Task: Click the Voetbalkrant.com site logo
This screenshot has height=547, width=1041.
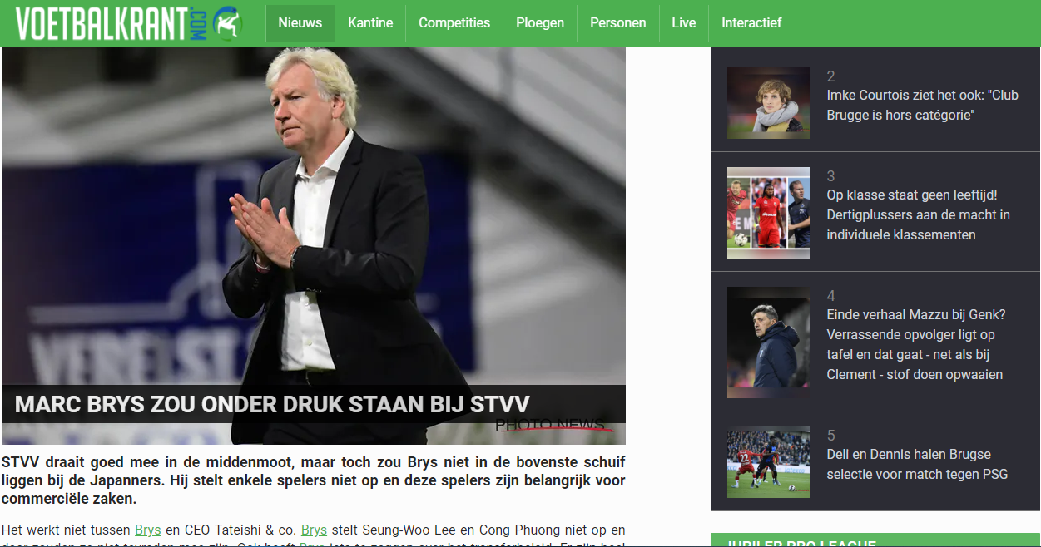Action: (129, 22)
